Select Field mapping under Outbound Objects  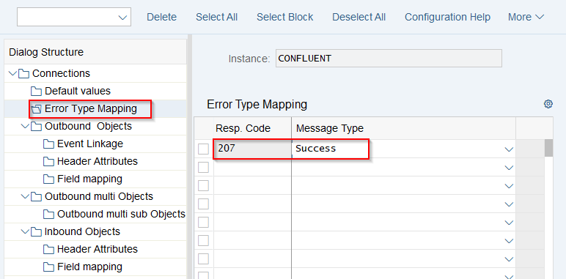pyautogui.click(x=89, y=179)
